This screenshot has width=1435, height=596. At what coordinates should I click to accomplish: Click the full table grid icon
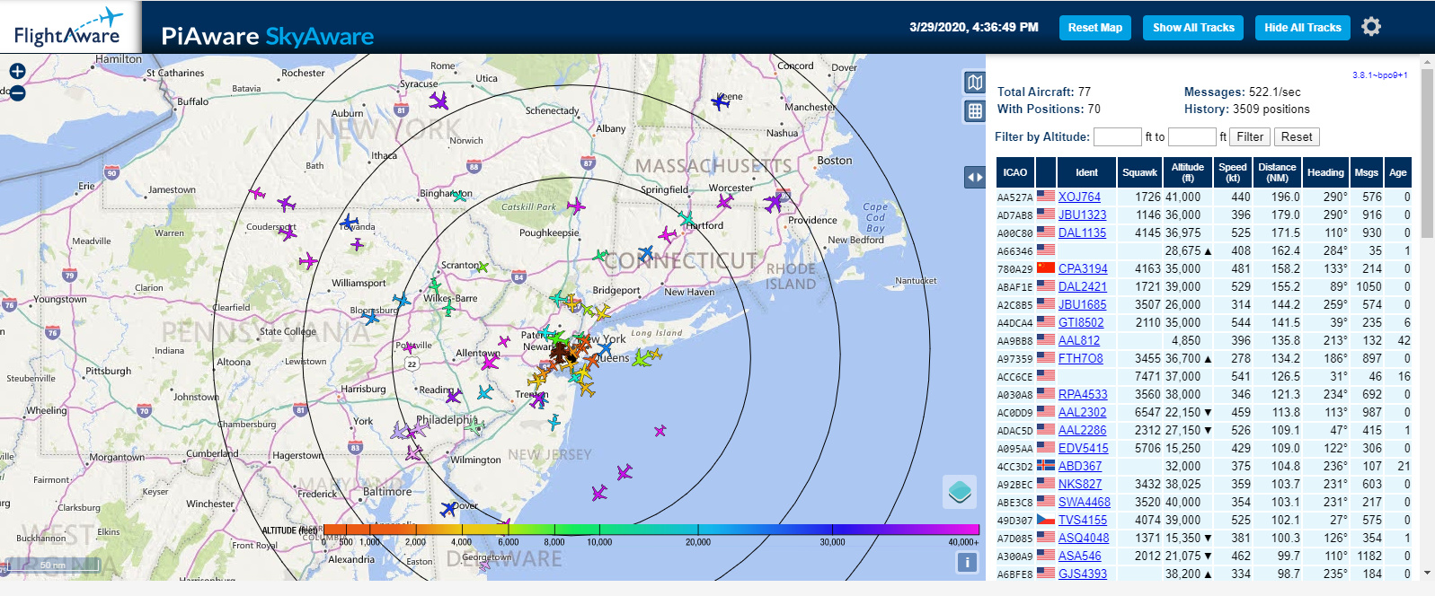pyautogui.click(x=975, y=111)
